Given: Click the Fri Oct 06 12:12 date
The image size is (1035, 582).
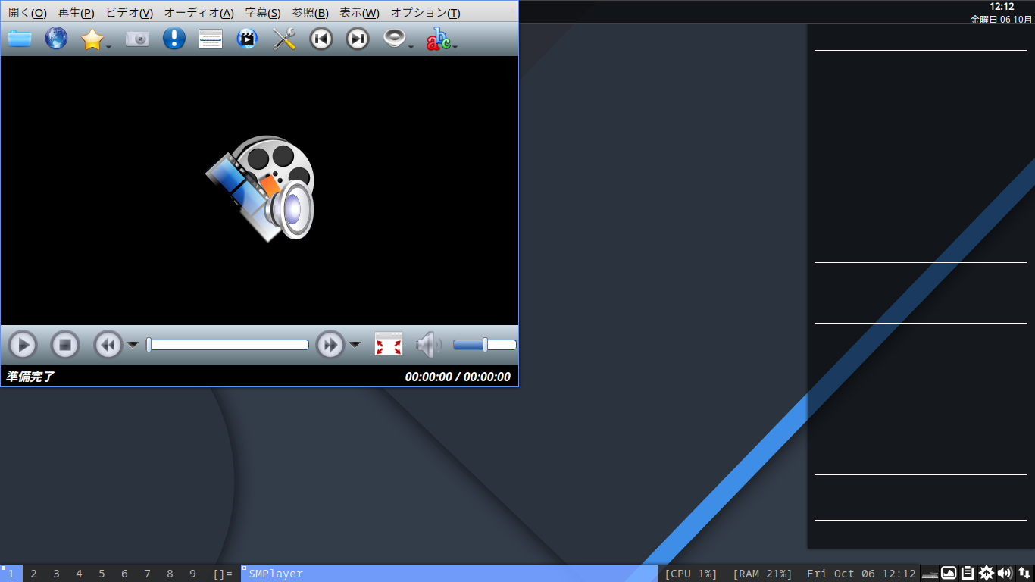Looking at the screenshot, I should tap(861, 574).
